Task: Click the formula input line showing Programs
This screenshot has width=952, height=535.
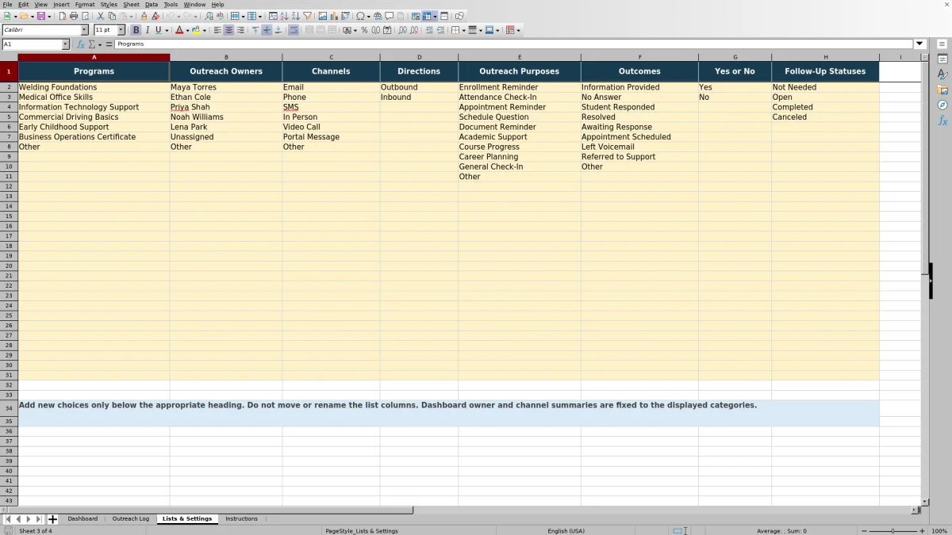Action: click(514, 44)
